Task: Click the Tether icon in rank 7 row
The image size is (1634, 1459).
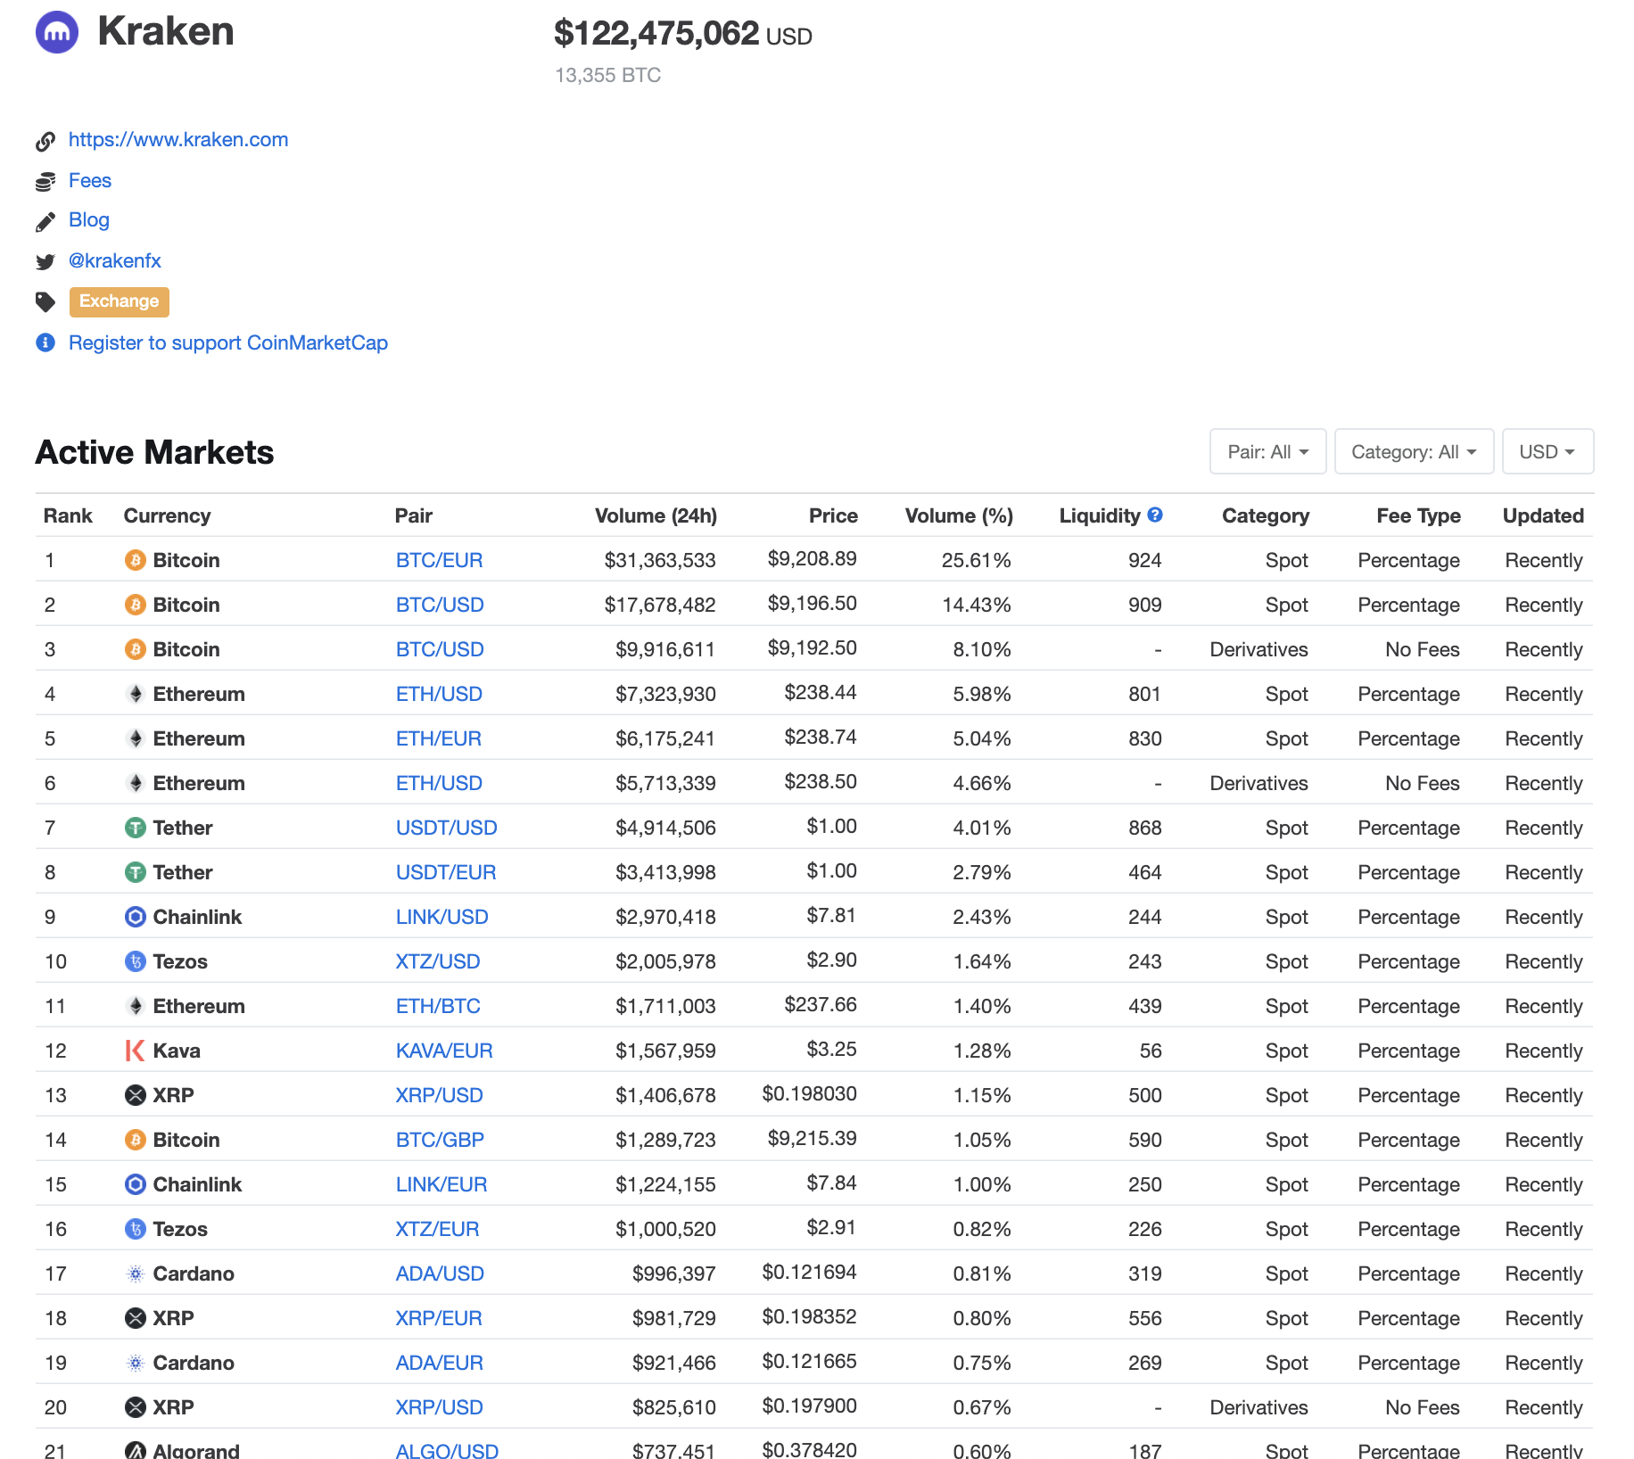Action: (136, 828)
